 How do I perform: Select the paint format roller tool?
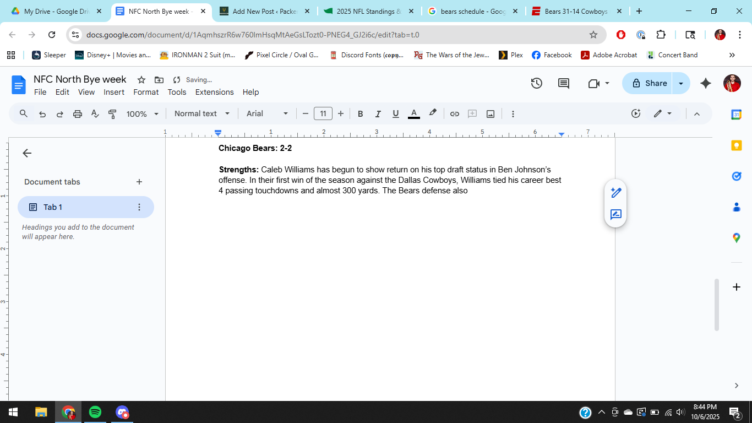click(112, 114)
